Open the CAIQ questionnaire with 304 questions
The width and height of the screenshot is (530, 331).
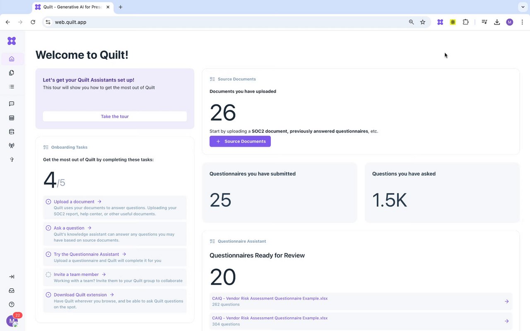coord(361,321)
